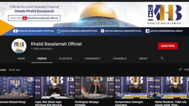Screen dimensions: 189x106
Task: Open video title 'Wahai Muslimin, Tidak Ada Alasan'
Action: [x=171, y=103]
